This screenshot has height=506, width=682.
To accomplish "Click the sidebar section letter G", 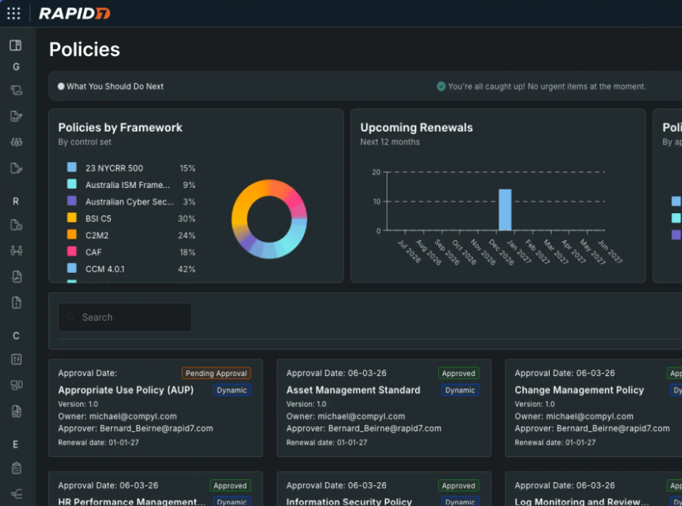I will tap(16, 67).
